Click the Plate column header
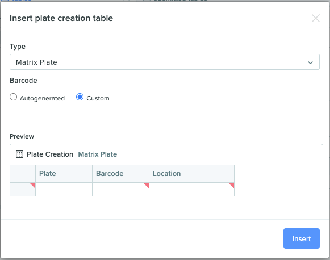 (64, 174)
